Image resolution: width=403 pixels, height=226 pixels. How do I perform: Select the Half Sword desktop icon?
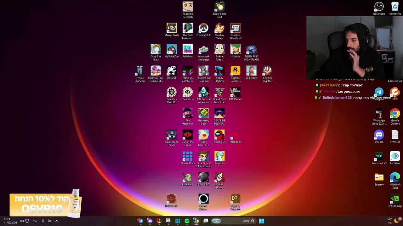[x=172, y=201]
